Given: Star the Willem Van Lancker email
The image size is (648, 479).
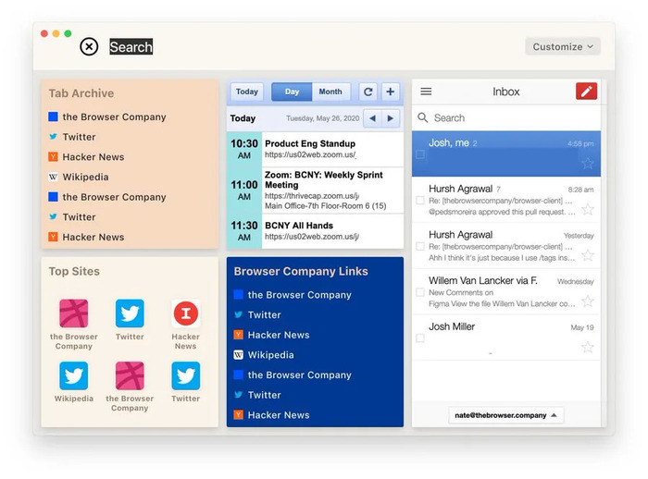Looking at the screenshot, I should click(587, 301).
